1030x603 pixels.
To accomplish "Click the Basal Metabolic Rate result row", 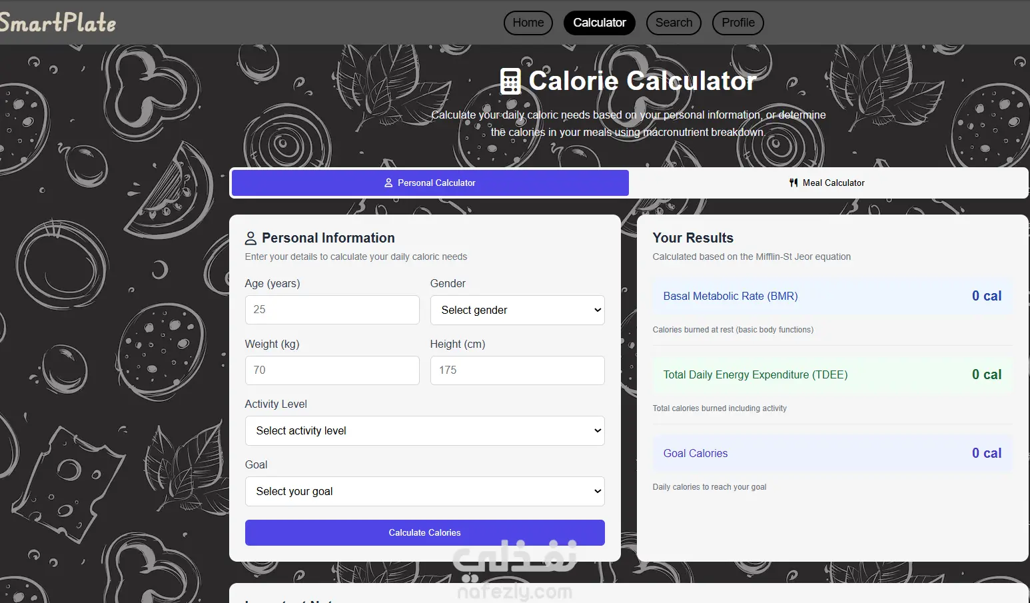I will (831, 296).
